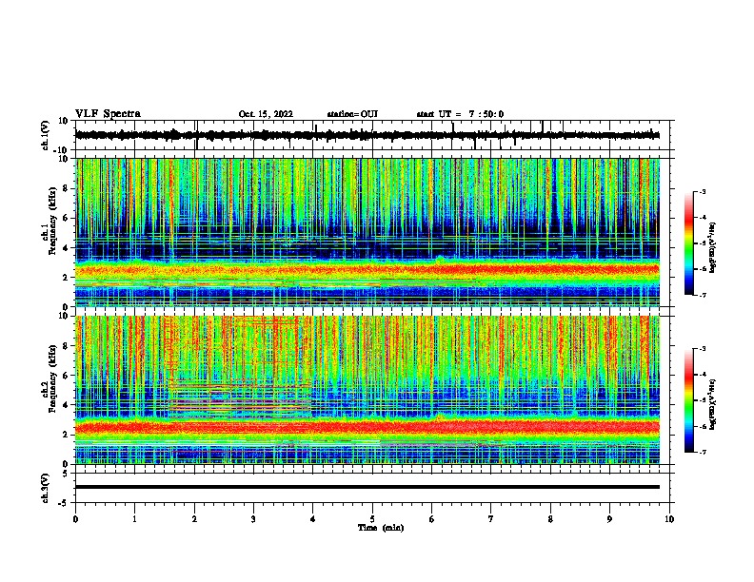The height and width of the screenshot is (582, 754).
Task: Click tick label "9" on the time axis
Action: point(609,519)
